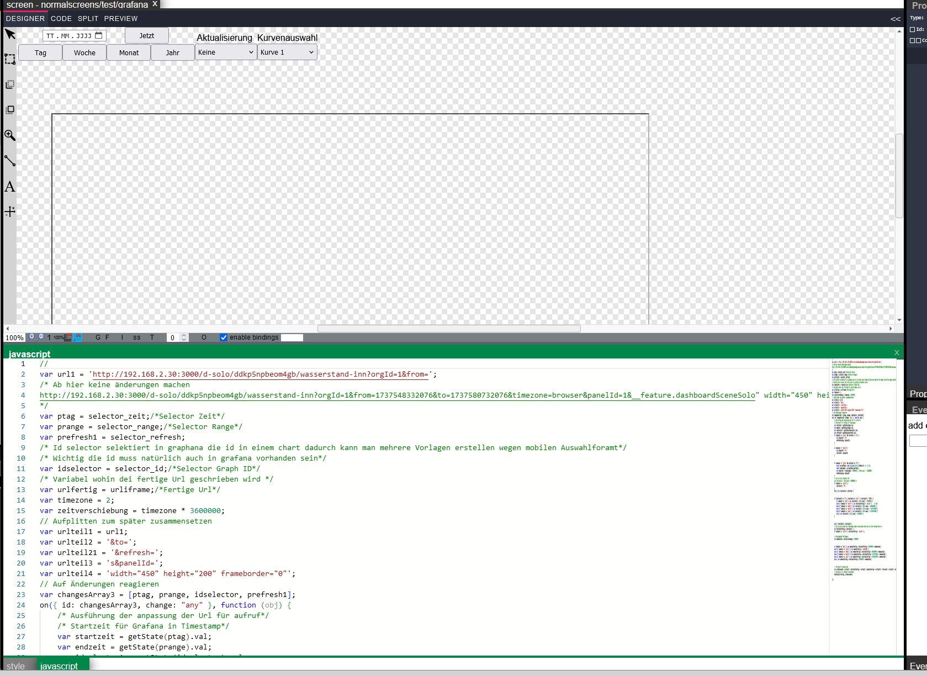
Task: Toggle the highlighted blue magnet snap icon
Action: click(x=77, y=337)
